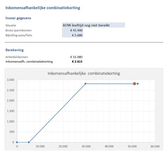Viewport: 168px width, 155px height.
Task: Click the bold 'Inkomensafh. combinatiekorting' label
Action: [x=29, y=62]
